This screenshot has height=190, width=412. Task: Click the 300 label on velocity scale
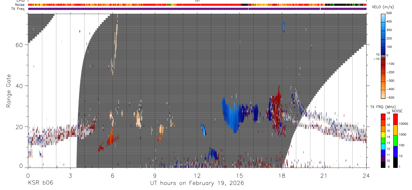point(390,30)
